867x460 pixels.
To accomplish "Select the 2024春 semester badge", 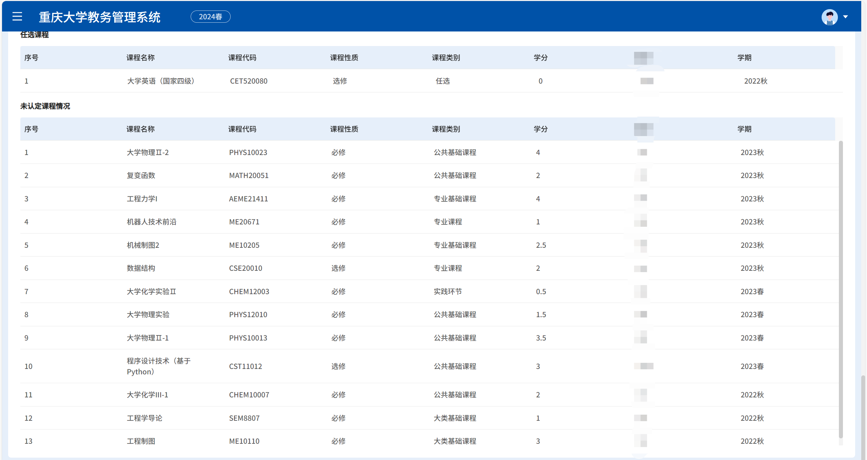I will [x=210, y=17].
